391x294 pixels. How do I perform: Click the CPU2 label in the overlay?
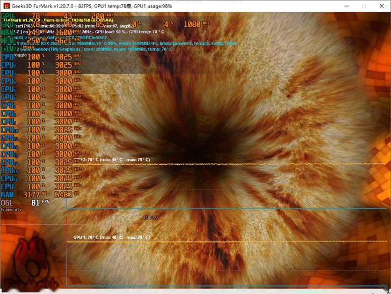pos(8,65)
